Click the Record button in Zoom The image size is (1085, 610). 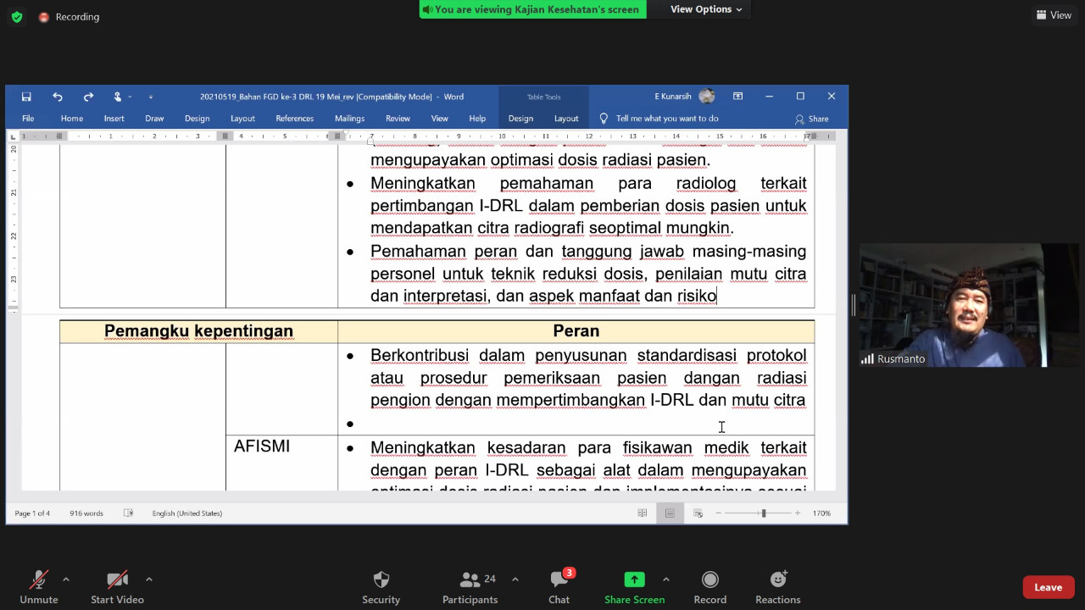(x=710, y=587)
